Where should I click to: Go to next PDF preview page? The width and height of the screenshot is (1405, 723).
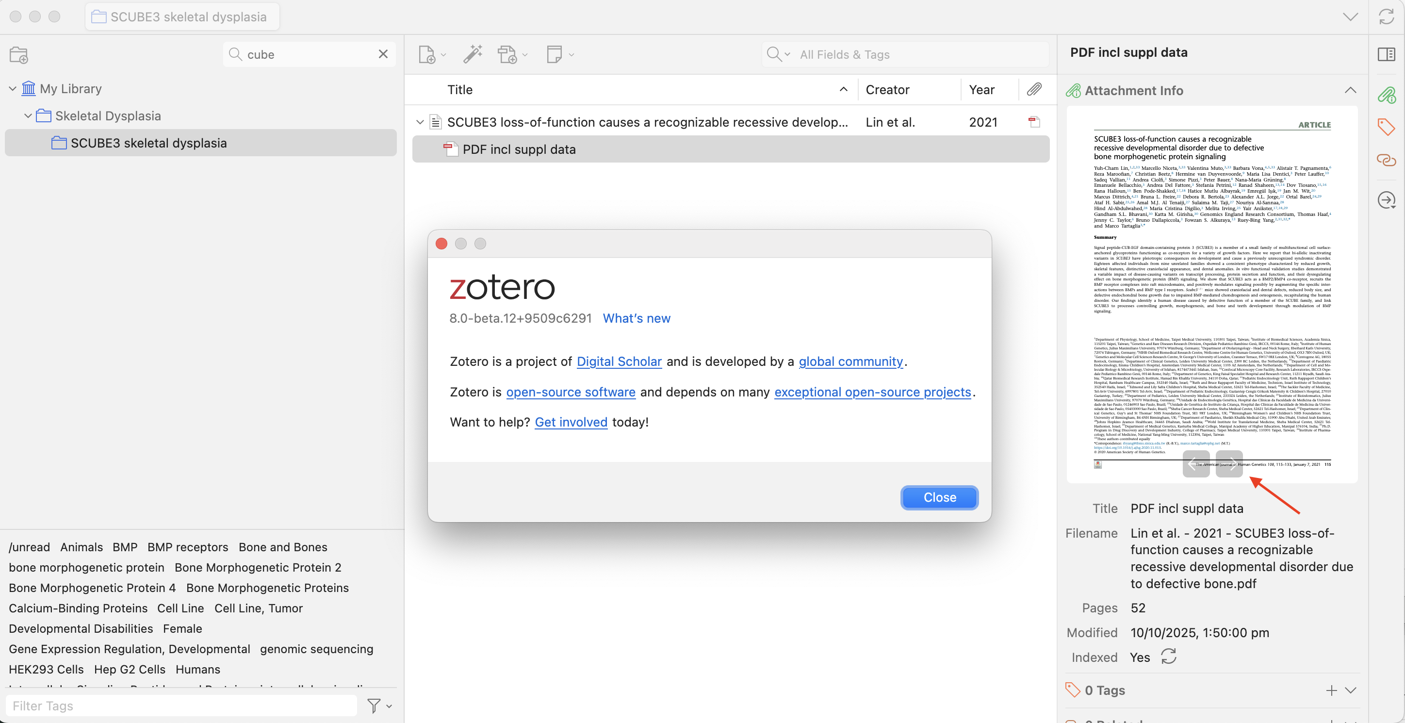tap(1229, 464)
